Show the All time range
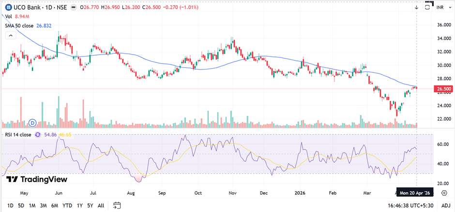Viewport: 455px width, 212px height. tap(101, 205)
